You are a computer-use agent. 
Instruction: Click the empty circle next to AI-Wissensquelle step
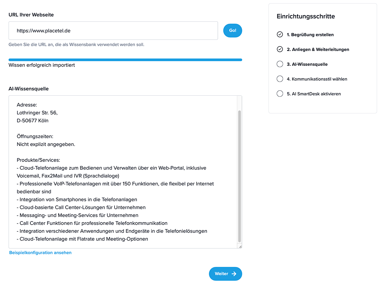coord(280,64)
